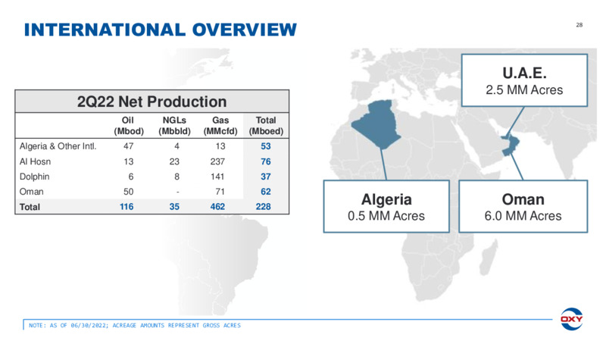
Task: Select the Algeria & Other Intl. row label
Action: point(58,146)
